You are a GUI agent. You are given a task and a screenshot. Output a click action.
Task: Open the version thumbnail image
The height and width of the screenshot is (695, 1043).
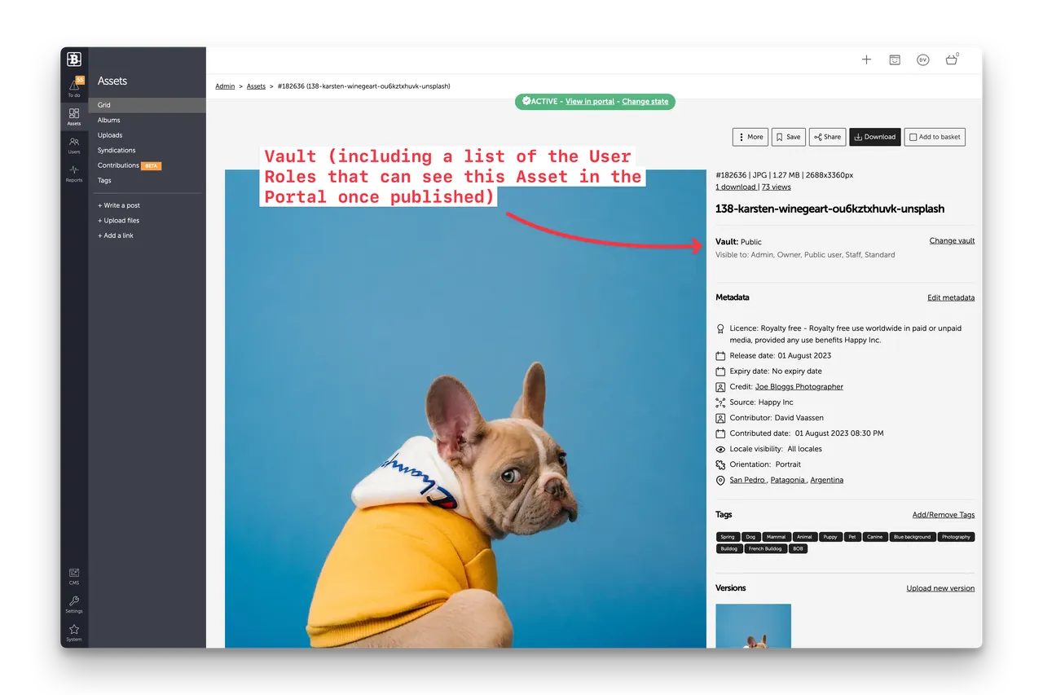coord(753,626)
